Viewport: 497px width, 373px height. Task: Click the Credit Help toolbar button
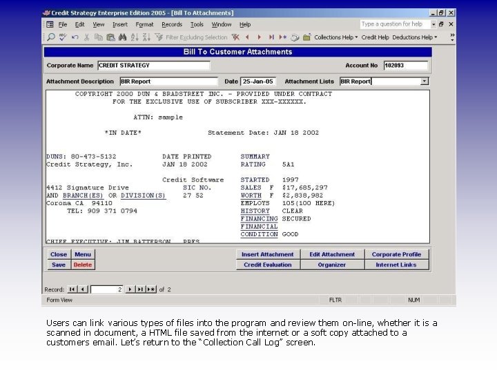[x=375, y=37]
